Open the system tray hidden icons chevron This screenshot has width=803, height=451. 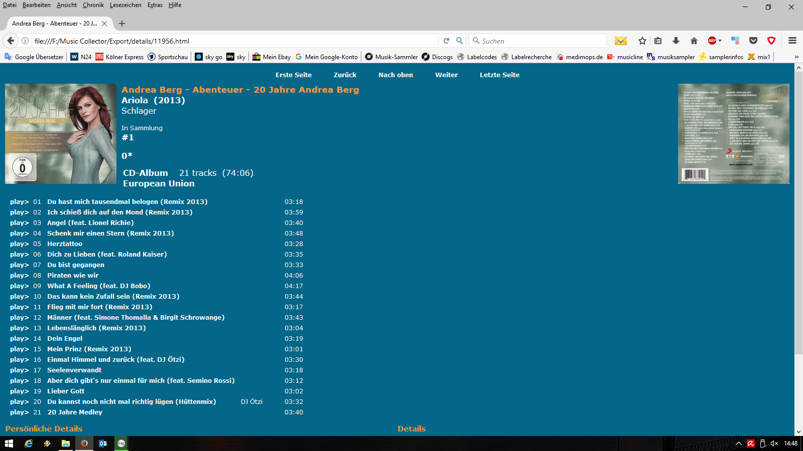coord(738,443)
